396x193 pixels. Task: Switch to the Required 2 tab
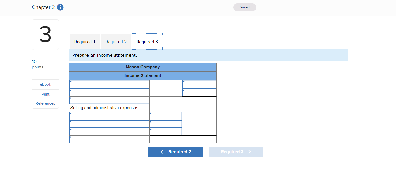click(116, 41)
